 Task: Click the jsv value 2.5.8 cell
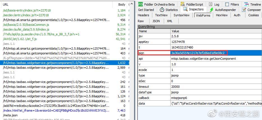point(216,36)
